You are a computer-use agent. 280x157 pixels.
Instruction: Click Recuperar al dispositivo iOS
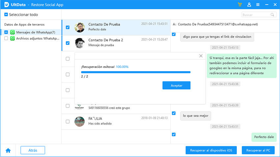coord(211,150)
